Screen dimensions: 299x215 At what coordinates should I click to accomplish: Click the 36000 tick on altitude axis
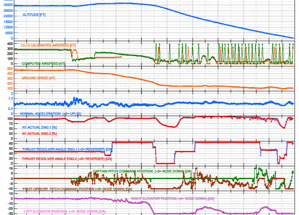(x=8, y=5)
